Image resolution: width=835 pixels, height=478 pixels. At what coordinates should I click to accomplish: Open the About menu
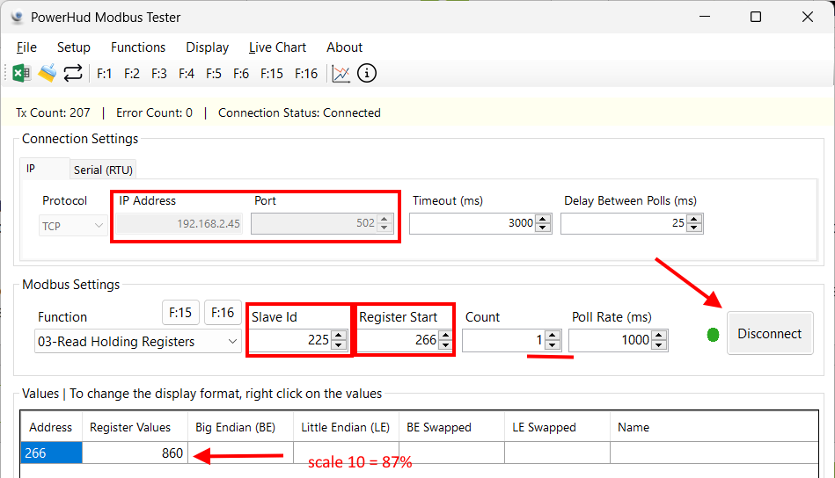pos(345,47)
